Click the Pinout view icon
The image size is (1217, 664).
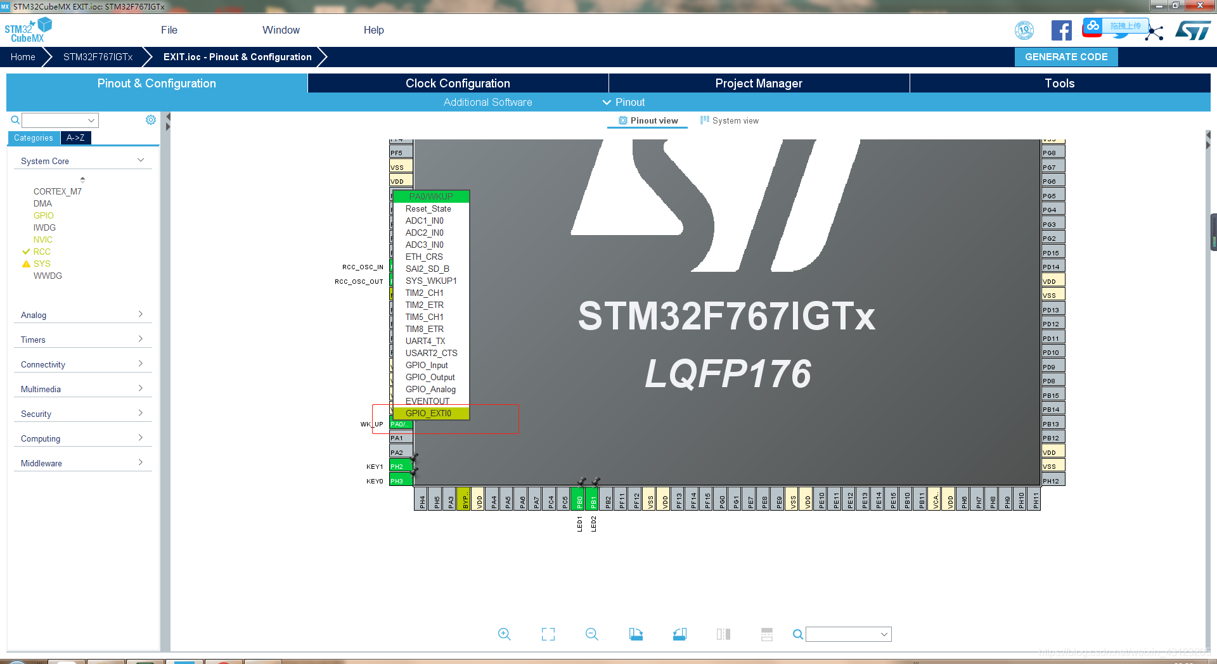623,120
